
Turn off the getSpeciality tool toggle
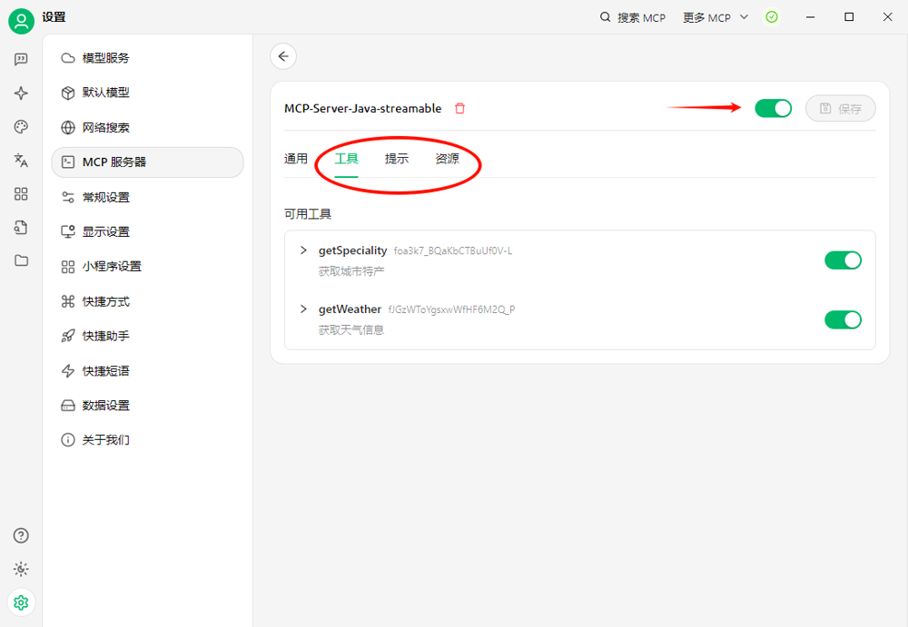(x=843, y=260)
